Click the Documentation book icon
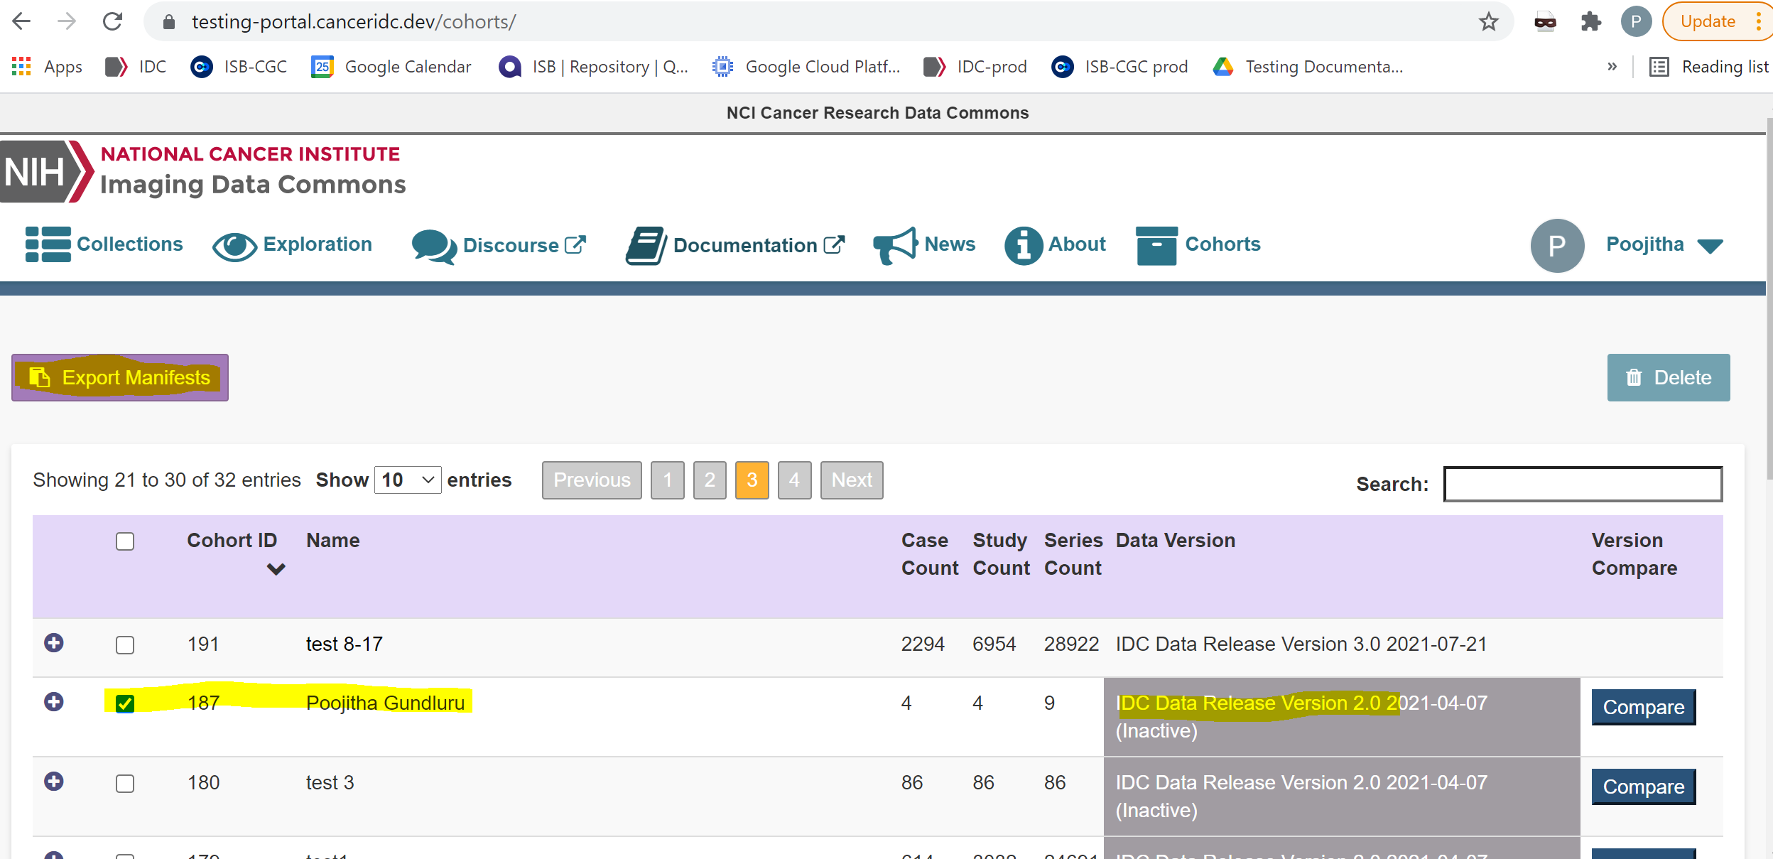The image size is (1773, 859). coord(645,245)
